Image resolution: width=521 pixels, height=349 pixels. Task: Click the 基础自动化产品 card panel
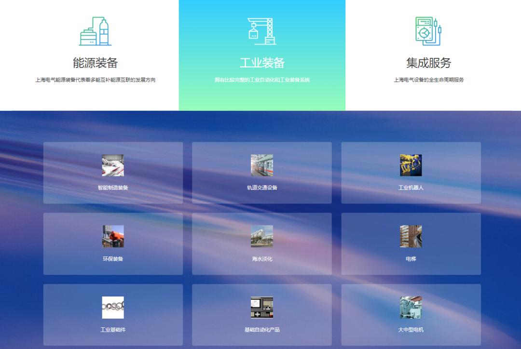(261, 315)
